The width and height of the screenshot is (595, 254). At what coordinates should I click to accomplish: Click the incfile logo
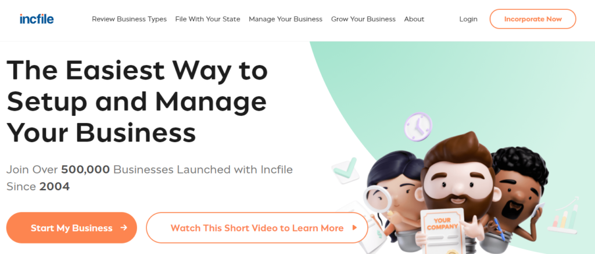37,19
